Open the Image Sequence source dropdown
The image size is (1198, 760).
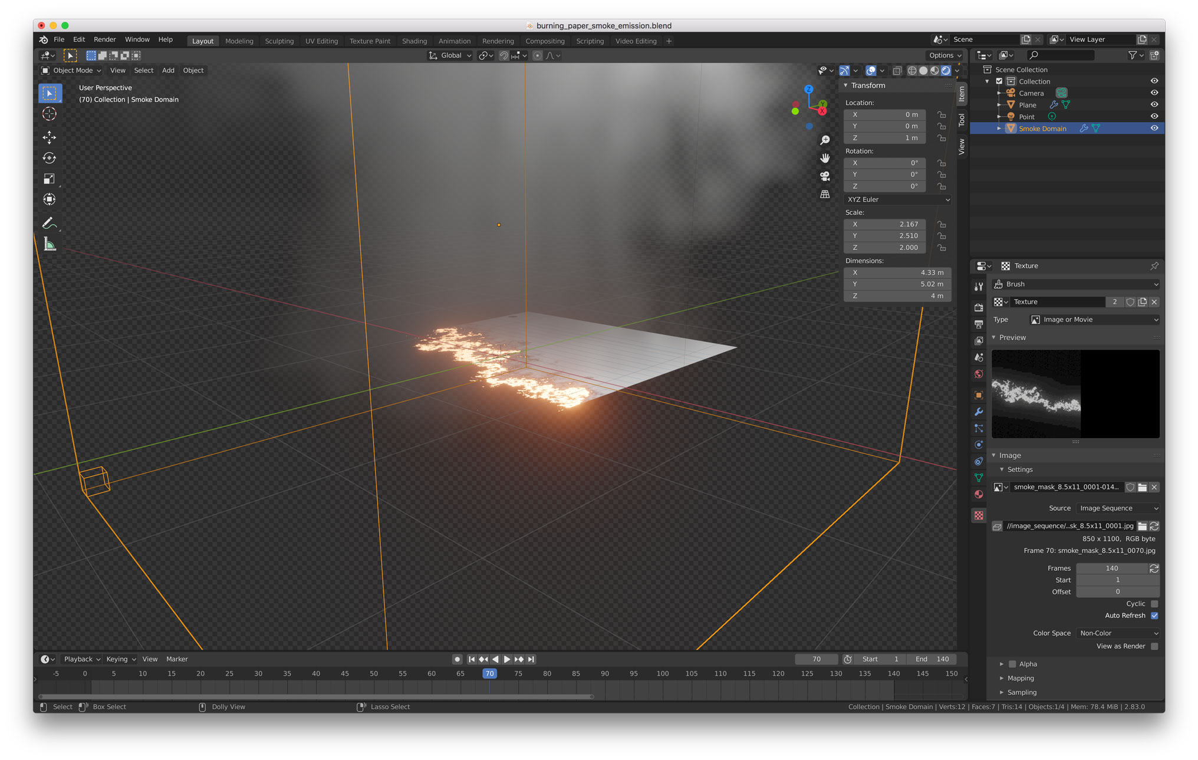tap(1118, 508)
